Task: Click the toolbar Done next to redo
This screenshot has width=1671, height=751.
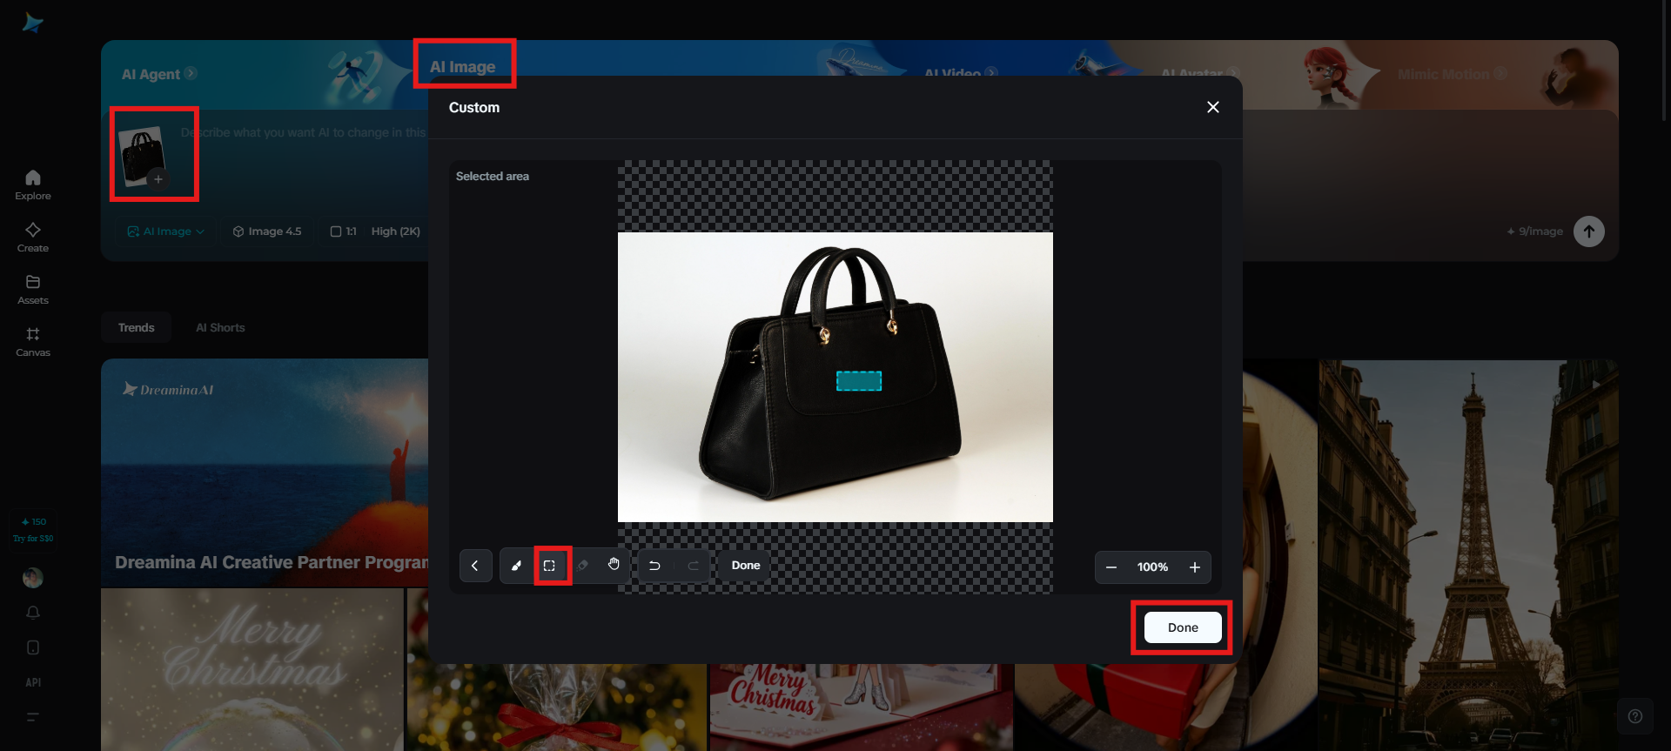Action: click(746, 566)
